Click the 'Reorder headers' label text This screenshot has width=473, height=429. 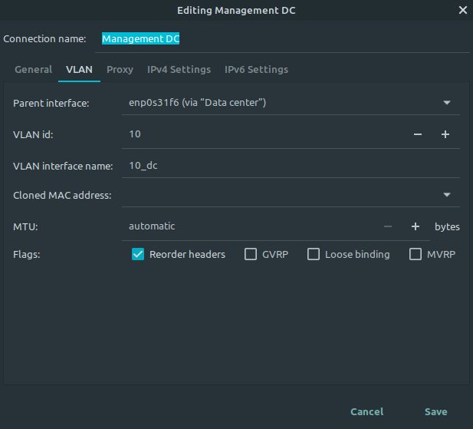pos(187,254)
